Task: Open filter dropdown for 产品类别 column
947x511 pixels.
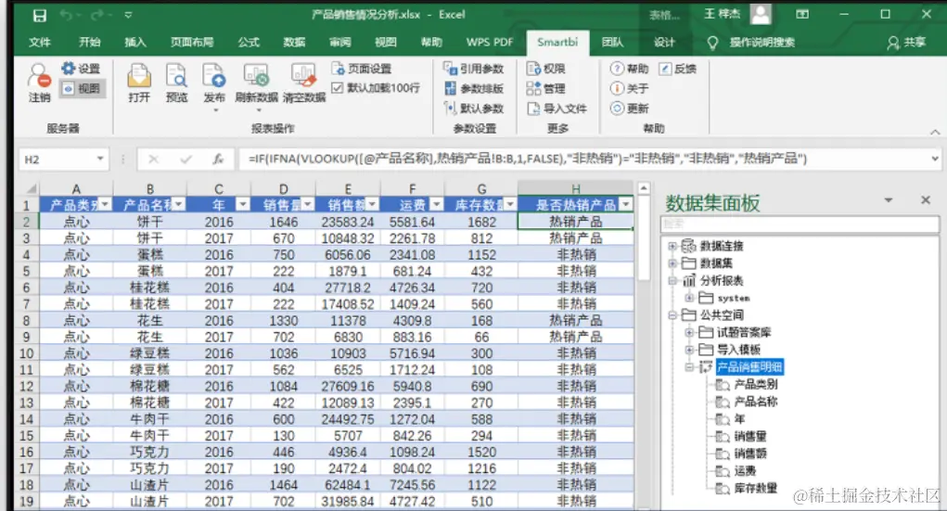Action: point(106,205)
